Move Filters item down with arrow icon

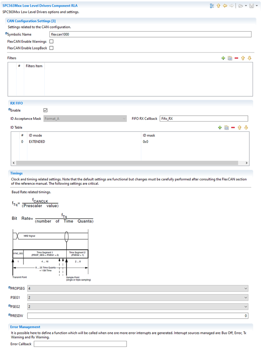pos(249,58)
